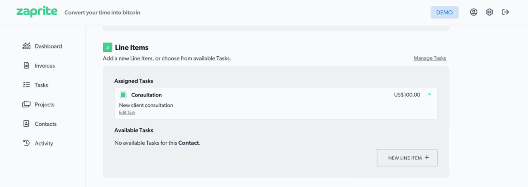Add a line with New Line Item button

[407, 158]
